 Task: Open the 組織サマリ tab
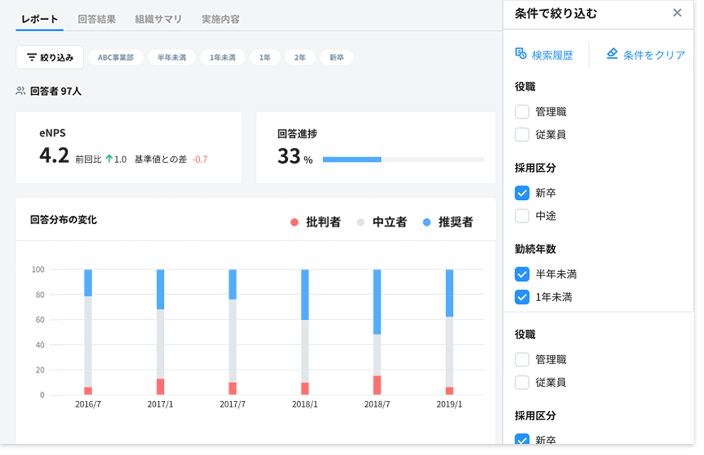pyautogui.click(x=158, y=19)
